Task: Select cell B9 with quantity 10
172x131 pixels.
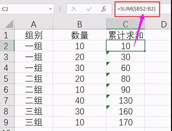Action: click(80, 122)
